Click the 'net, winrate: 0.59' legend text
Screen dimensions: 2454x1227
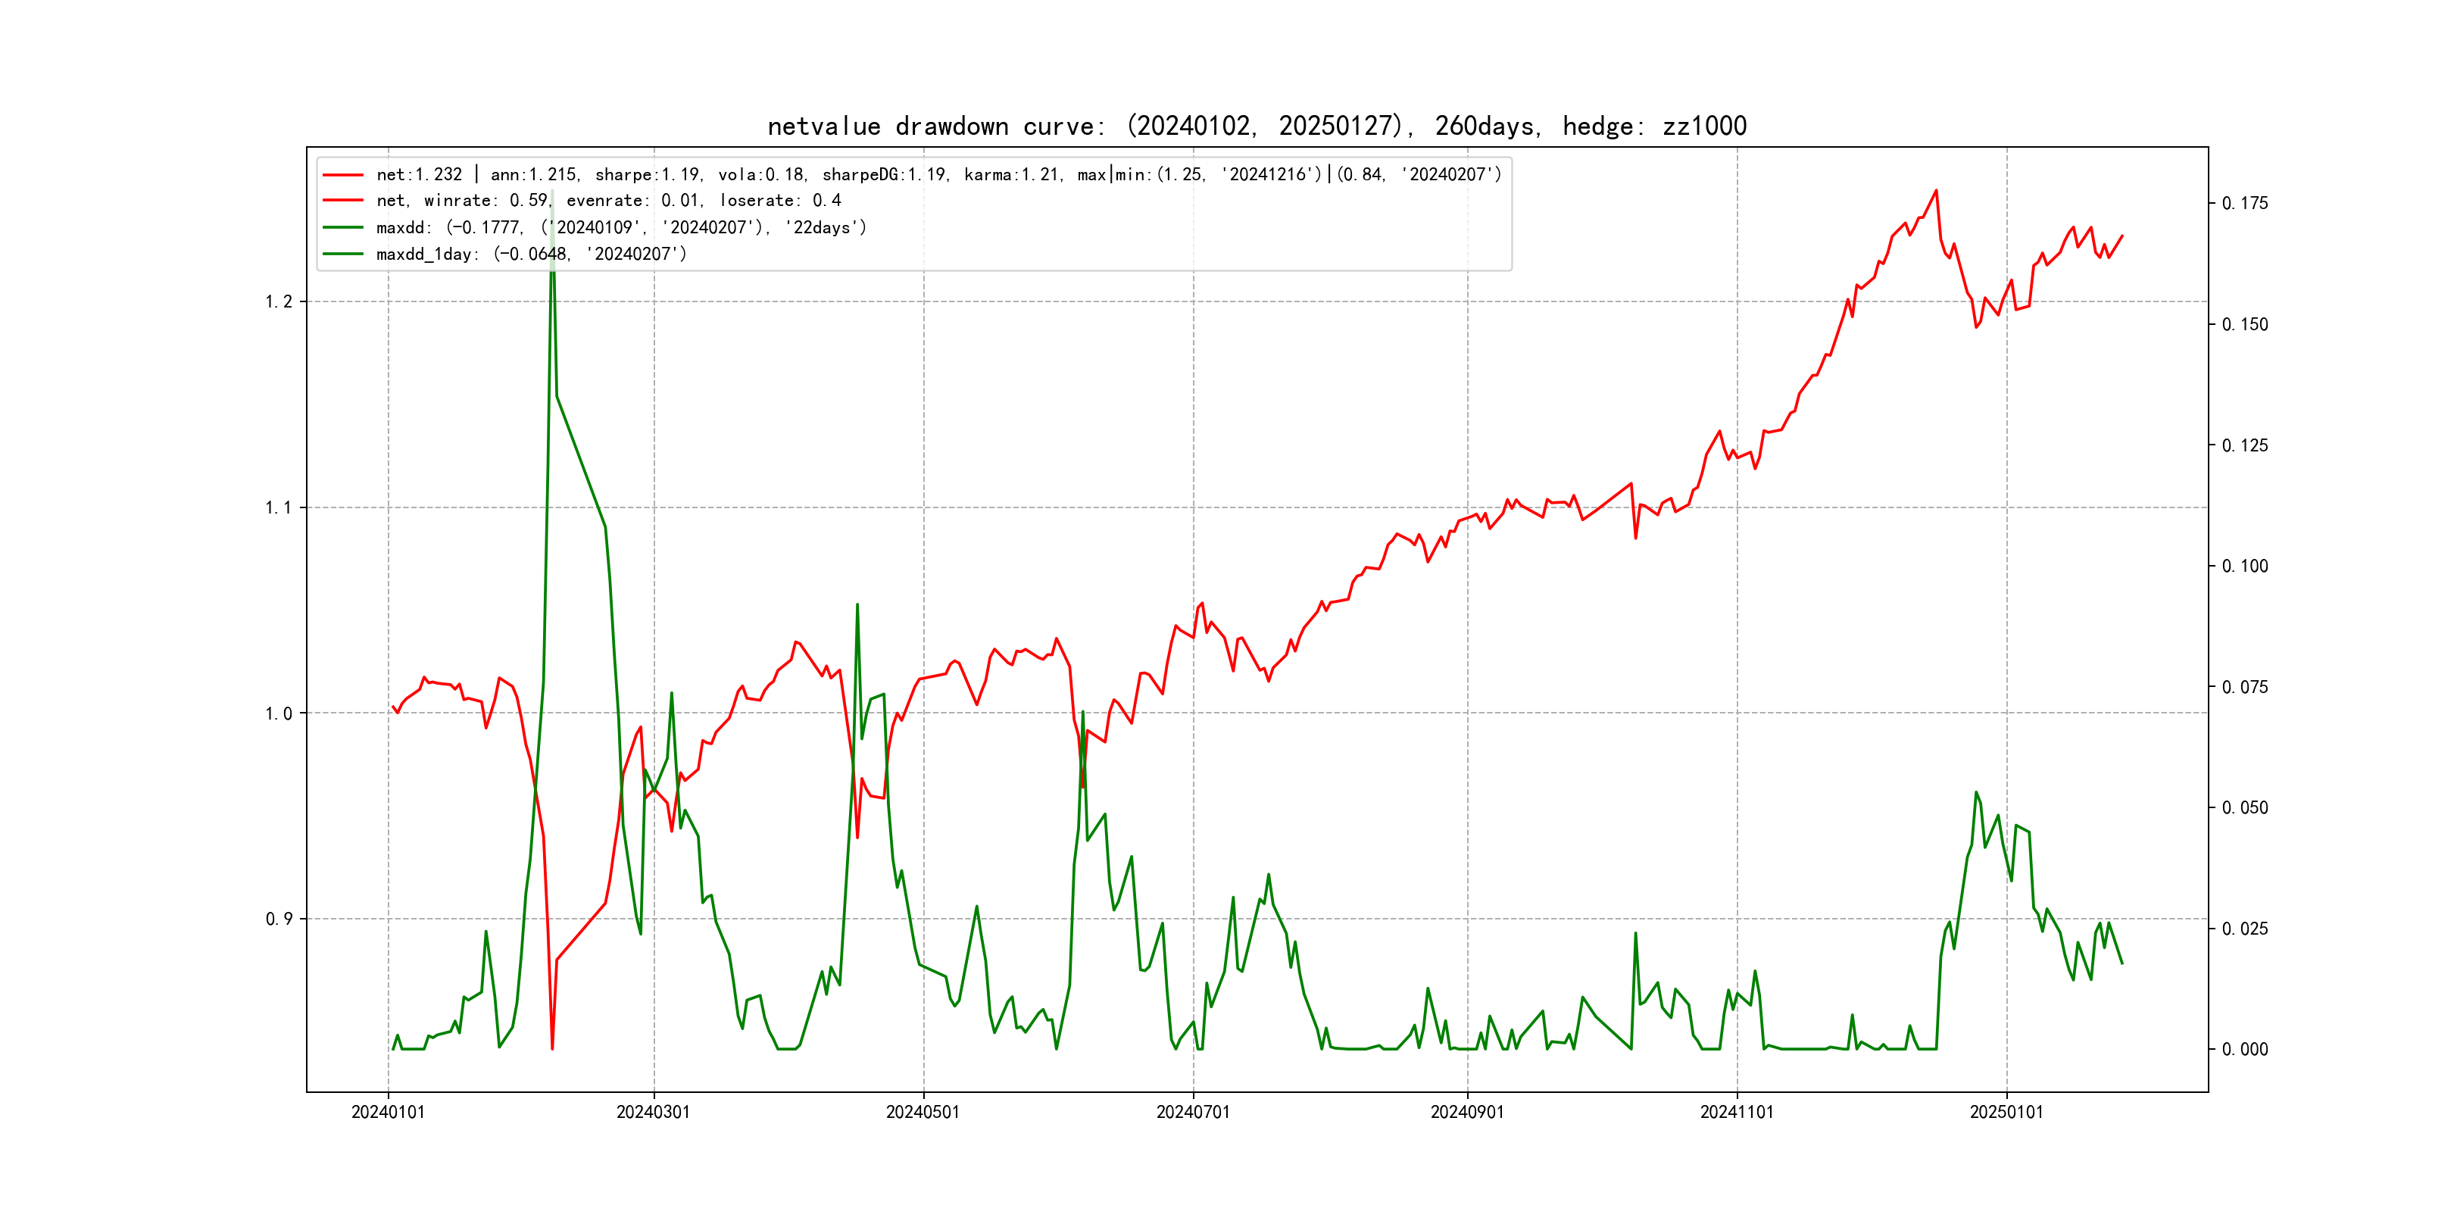pyautogui.click(x=463, y=201)
